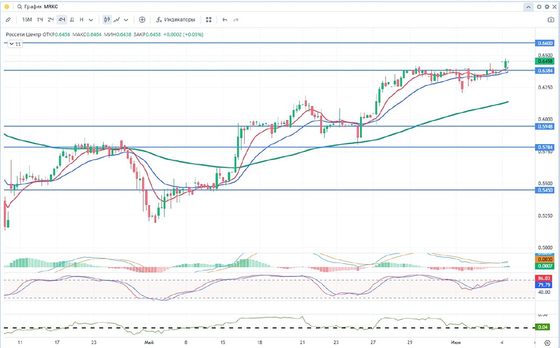This screenshot has height=348, width=560.
Task: Undo the last chart action
Action: [225, 20]
